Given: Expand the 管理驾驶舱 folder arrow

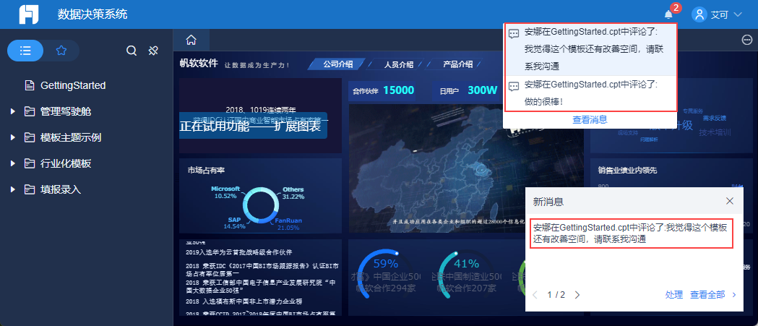Looking at the screenshot, I should pyautogui.click(x=12, y=112).
